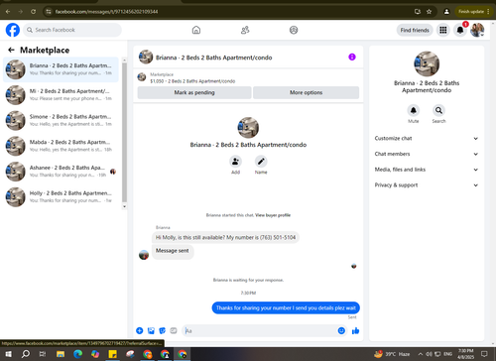496x361 pixels.
Task: Click Finish update browser button
Action: pos(473,12)
